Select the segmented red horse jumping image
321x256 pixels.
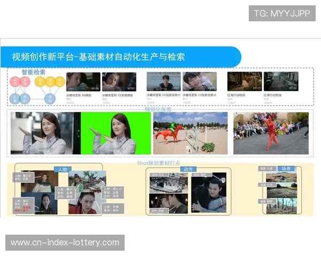coord(190,133)
